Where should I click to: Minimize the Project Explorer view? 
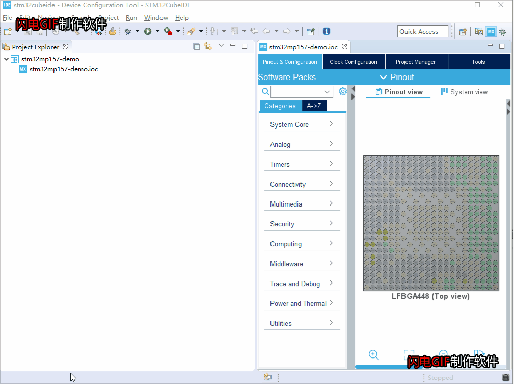(233, 45)
